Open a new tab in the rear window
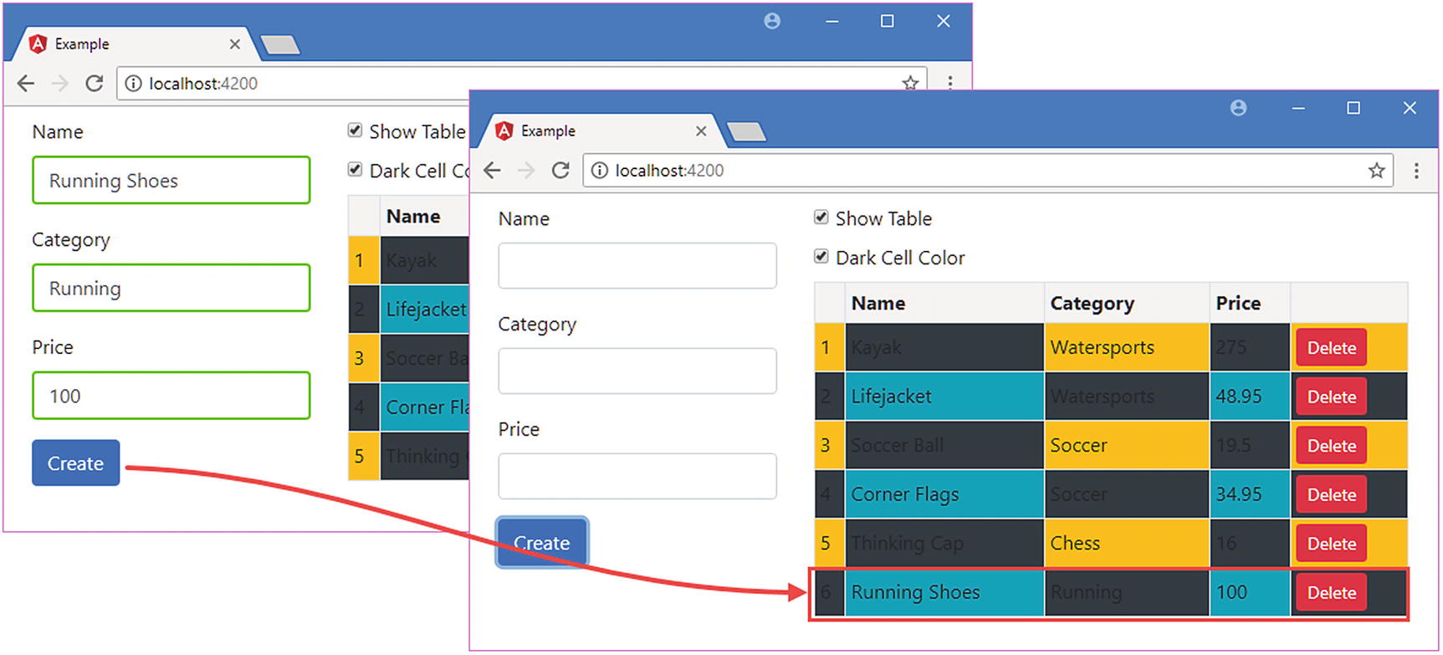1443x655 pixels. click(280, 44)
